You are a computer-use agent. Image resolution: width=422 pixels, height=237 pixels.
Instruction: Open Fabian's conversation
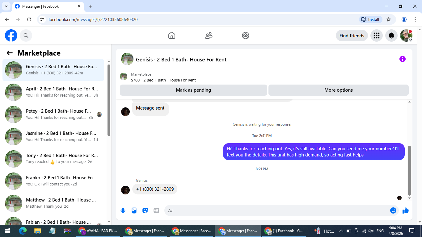[x=53, y=220]
